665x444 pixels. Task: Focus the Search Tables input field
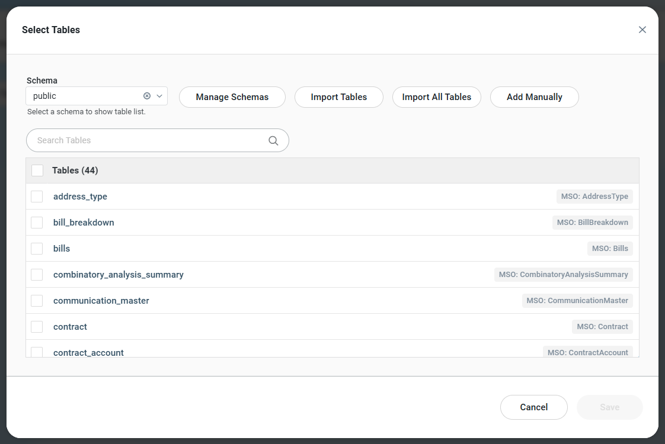(148, 140)
